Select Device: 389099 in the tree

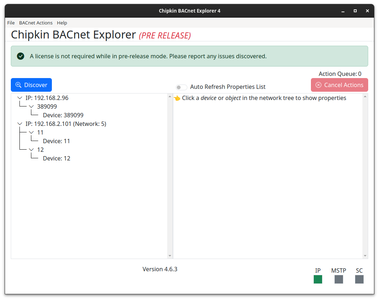63,115
